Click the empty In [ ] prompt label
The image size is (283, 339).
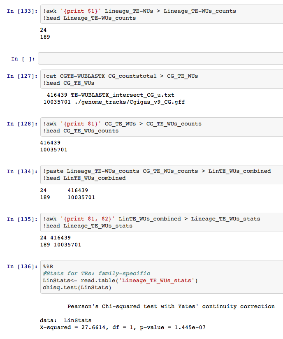pyautogui.click(x=23, y=59)
